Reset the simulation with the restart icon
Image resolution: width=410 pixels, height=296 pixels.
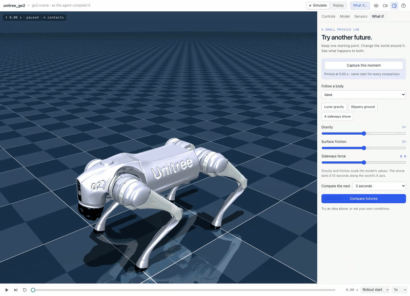pyautogui.click(x=25, y=290)
